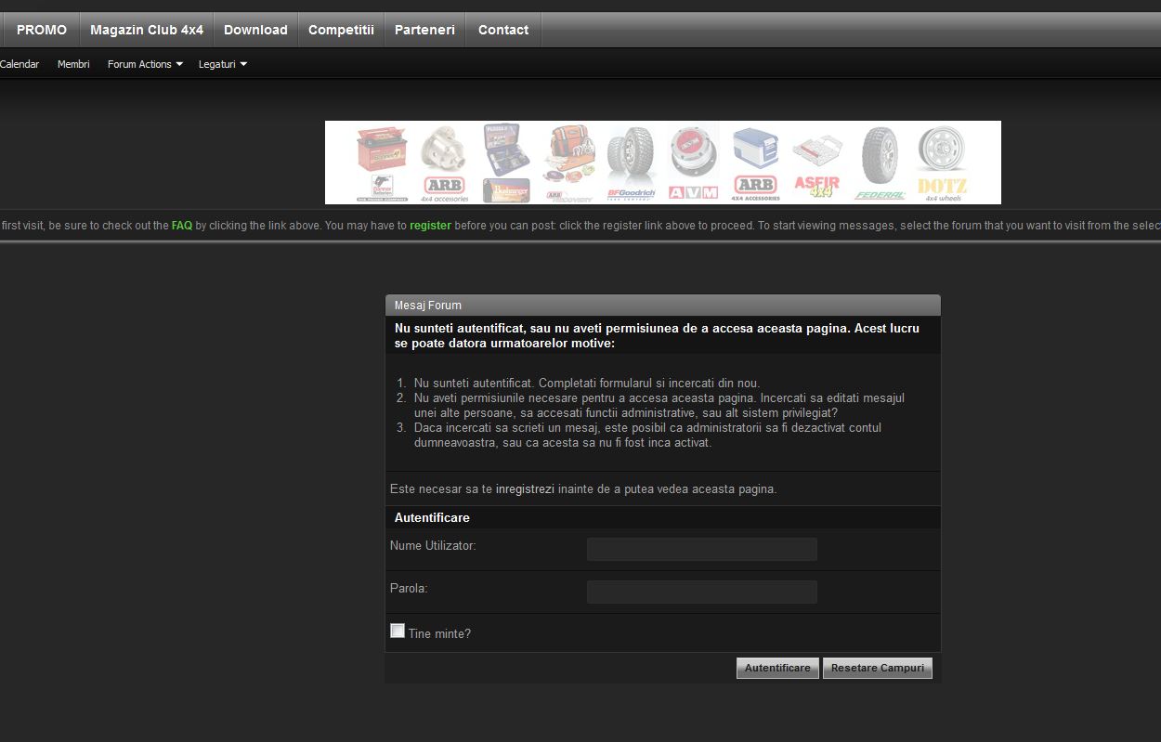Focus the Nume Utilizator input field
The image size is (1161, 742).
[701, 549]
